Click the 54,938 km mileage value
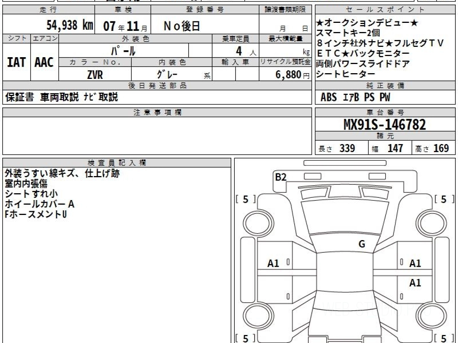Viewport: 458px width, 343px height. (x=69, y=26)
